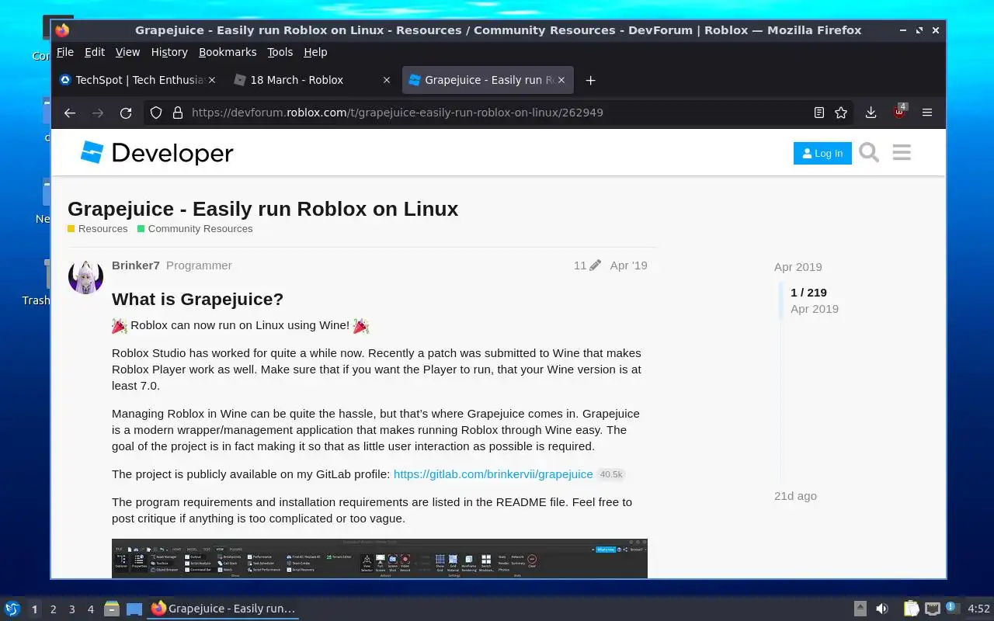994x621 pixels.
Task: Open the Help menu
Action: click(x=315, y=52)
